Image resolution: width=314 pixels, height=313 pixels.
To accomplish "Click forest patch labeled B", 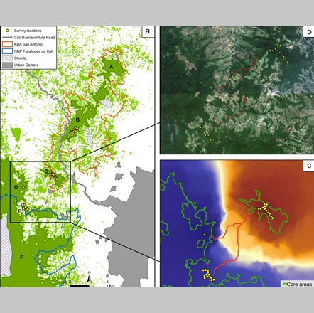I will pyautogui.click(x=77, y=120).
